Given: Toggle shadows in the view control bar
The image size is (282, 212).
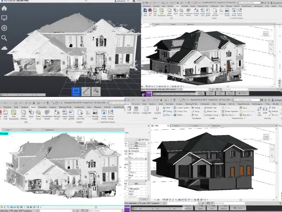Looking at the screenshot, I should coord(173,200).
